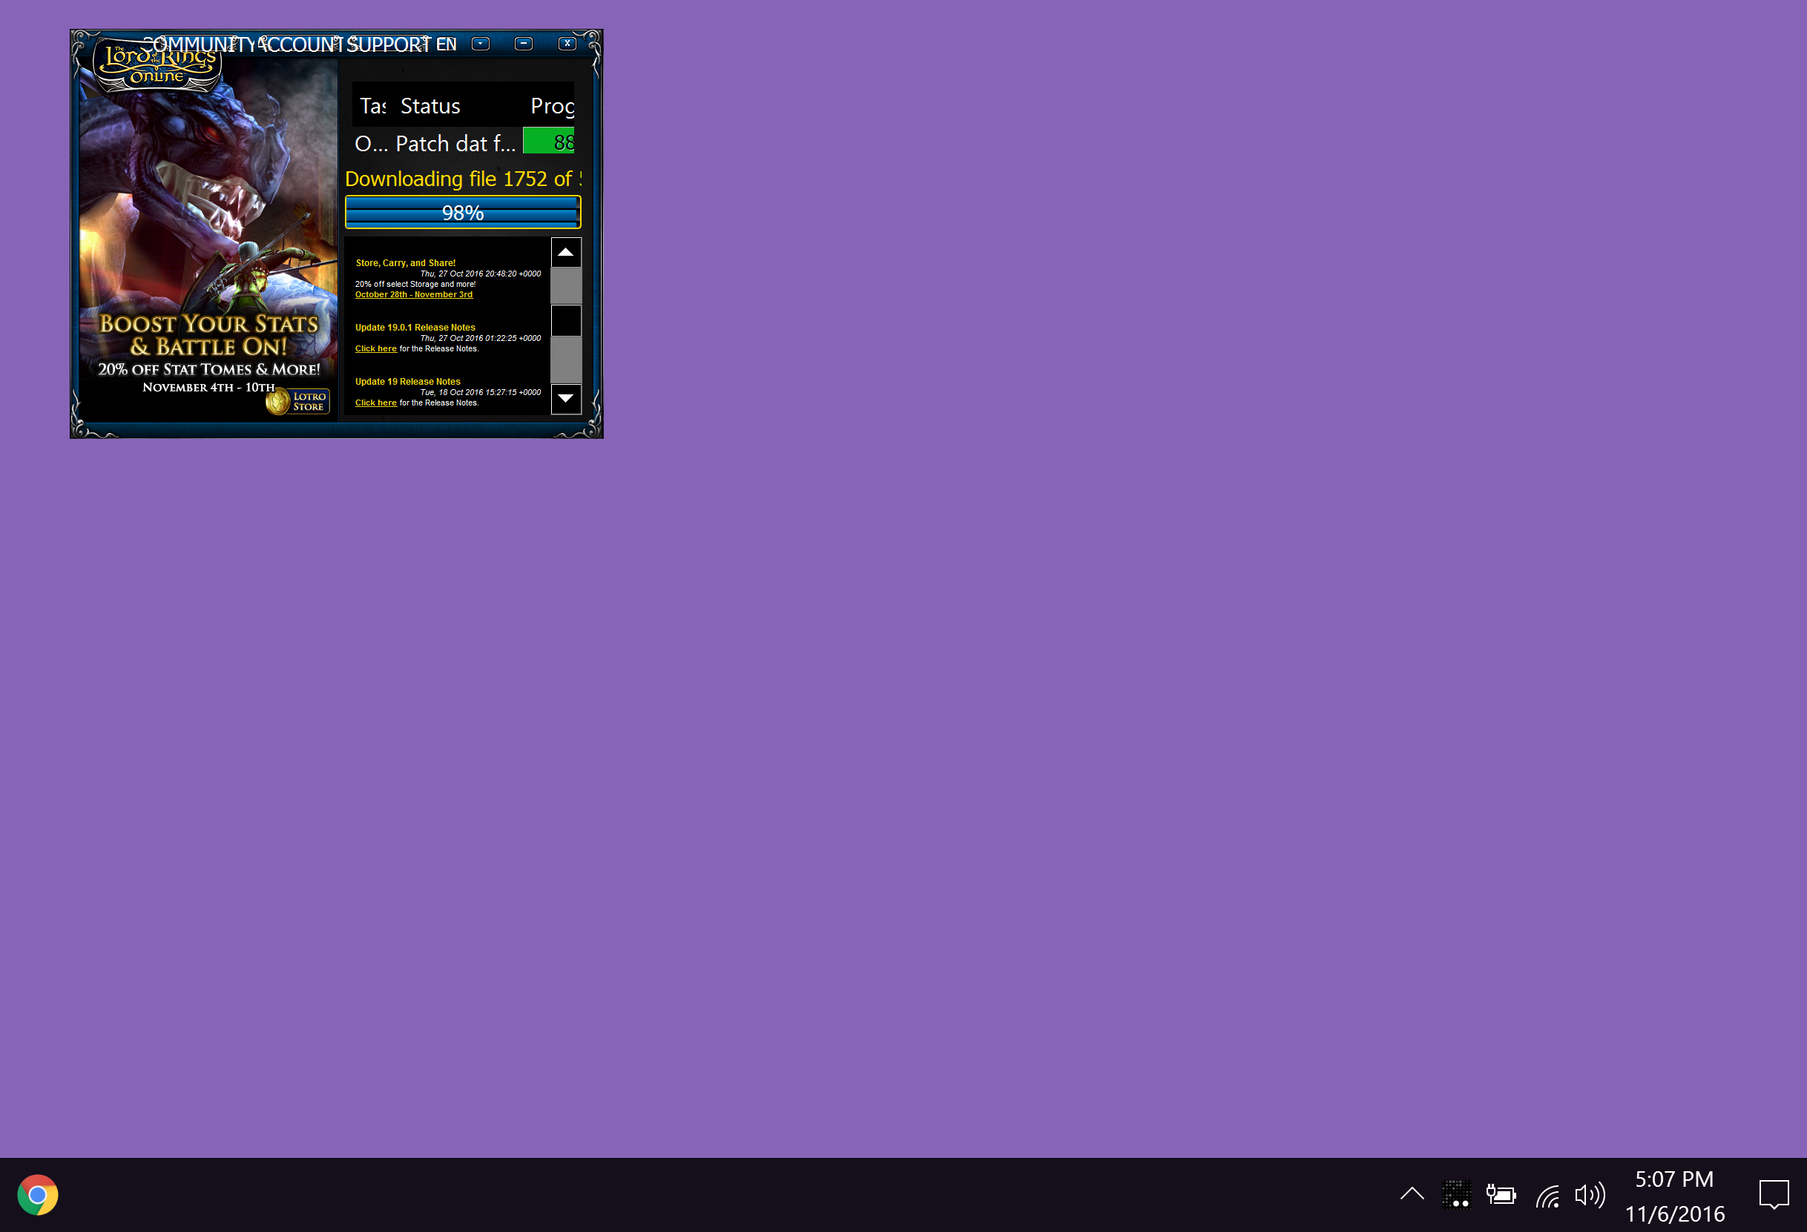Screen dimensions: 1807x1232
Task: Open the Action Center notification icon
Action: pos(1774,1195)
